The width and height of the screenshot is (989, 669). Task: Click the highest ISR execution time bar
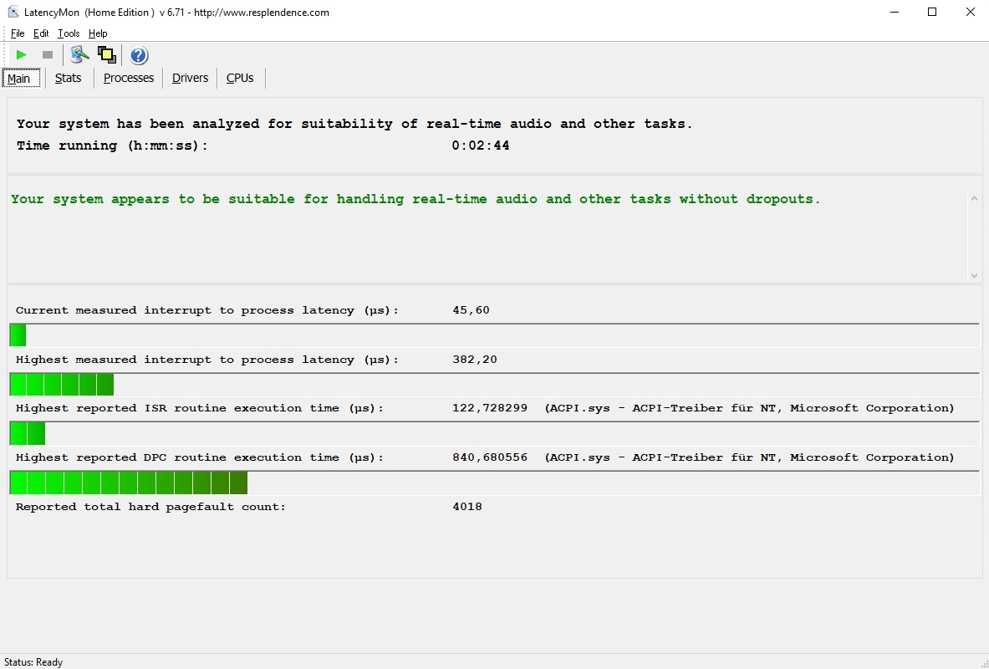(495, 433)
